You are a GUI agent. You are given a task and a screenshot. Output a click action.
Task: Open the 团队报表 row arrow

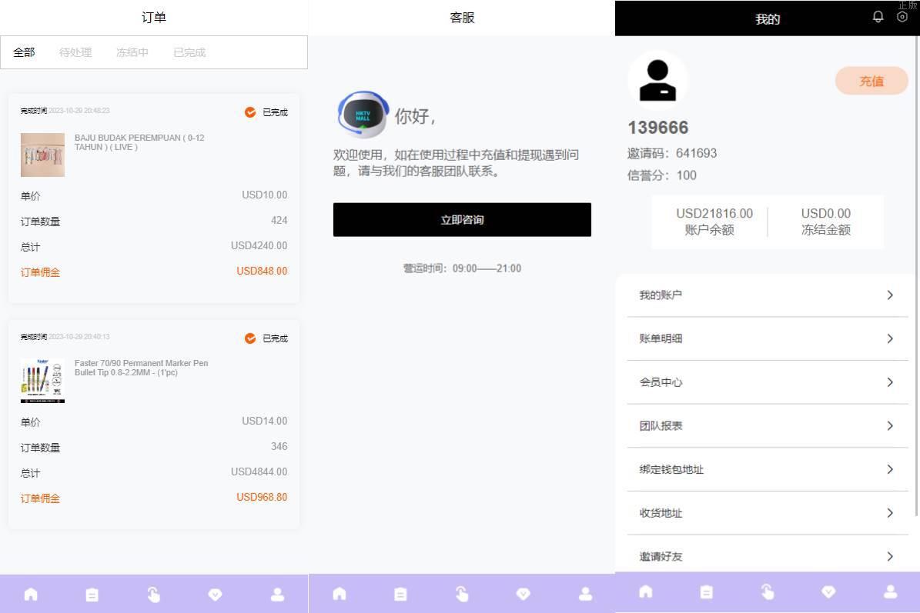[x=890, y=426]
